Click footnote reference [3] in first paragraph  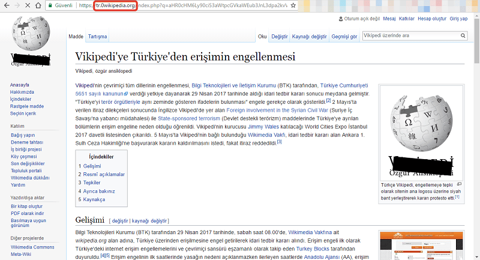click(x=279, y=142)
